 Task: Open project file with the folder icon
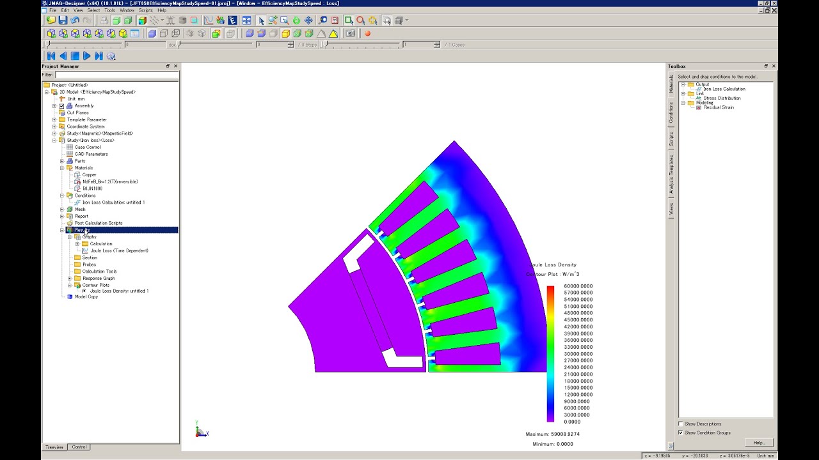point(51,20)
